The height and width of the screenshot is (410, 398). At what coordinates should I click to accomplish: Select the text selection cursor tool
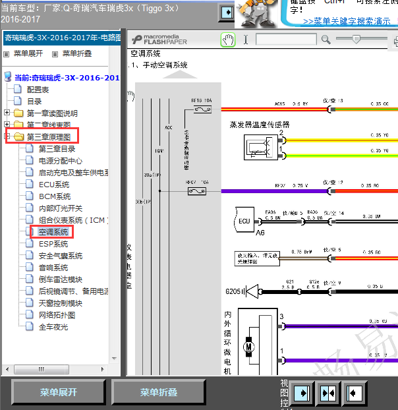246,40
